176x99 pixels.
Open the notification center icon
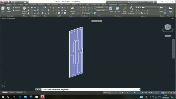(x=172, y=97)
